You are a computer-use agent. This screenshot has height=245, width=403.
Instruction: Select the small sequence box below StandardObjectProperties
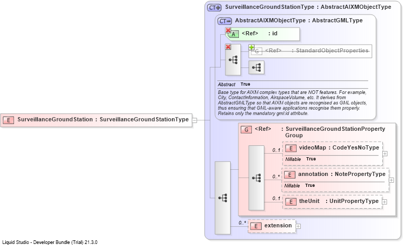[x=256, y=67]
